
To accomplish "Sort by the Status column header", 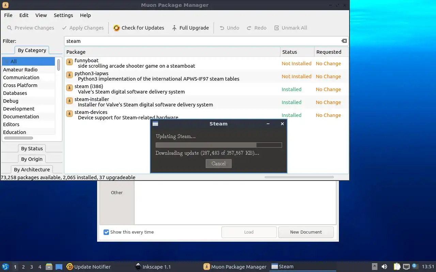I will (297, 52).
